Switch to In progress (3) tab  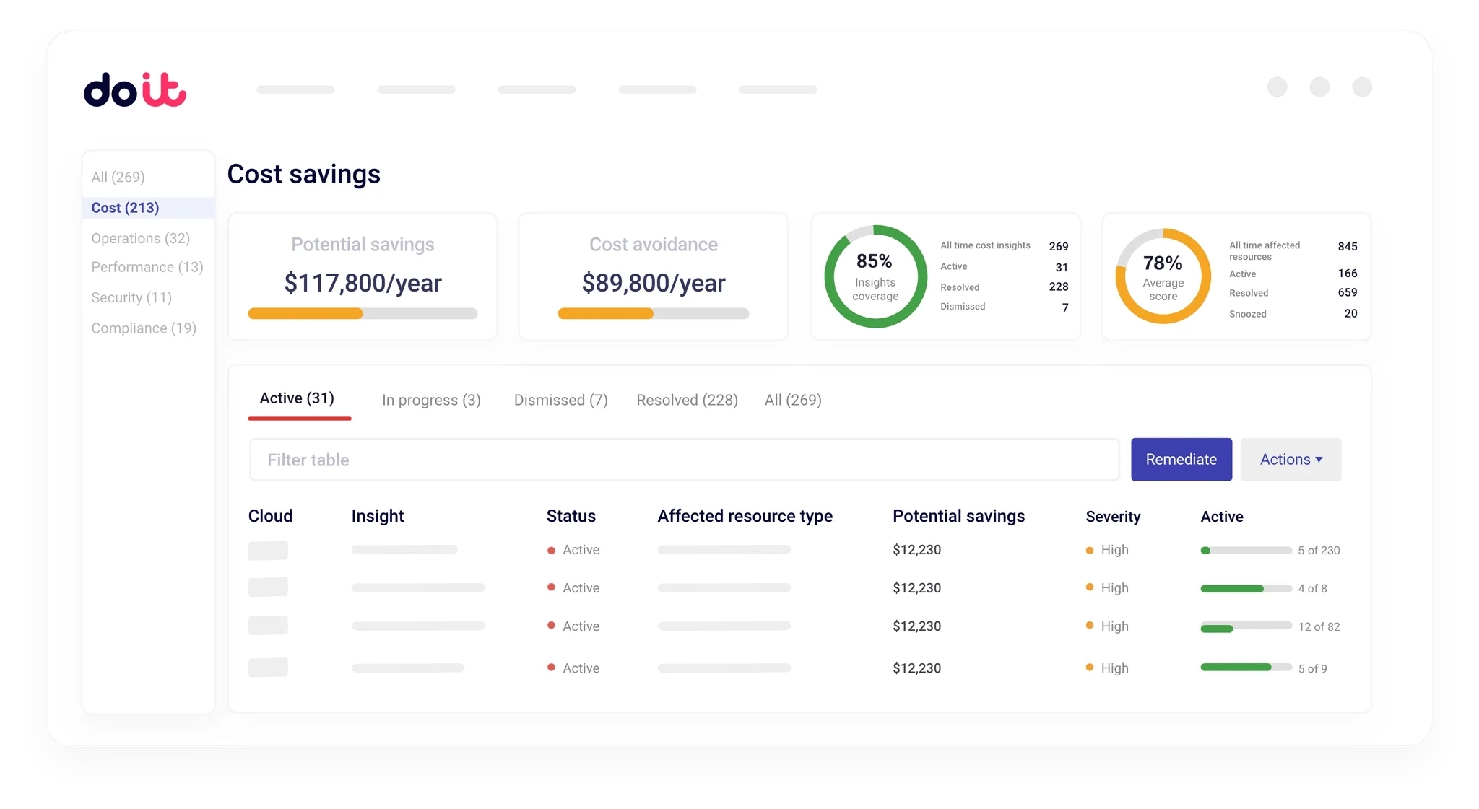click(x=431, y=400)
